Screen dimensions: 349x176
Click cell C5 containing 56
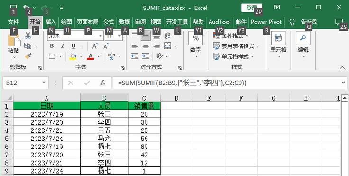point(144,139)
